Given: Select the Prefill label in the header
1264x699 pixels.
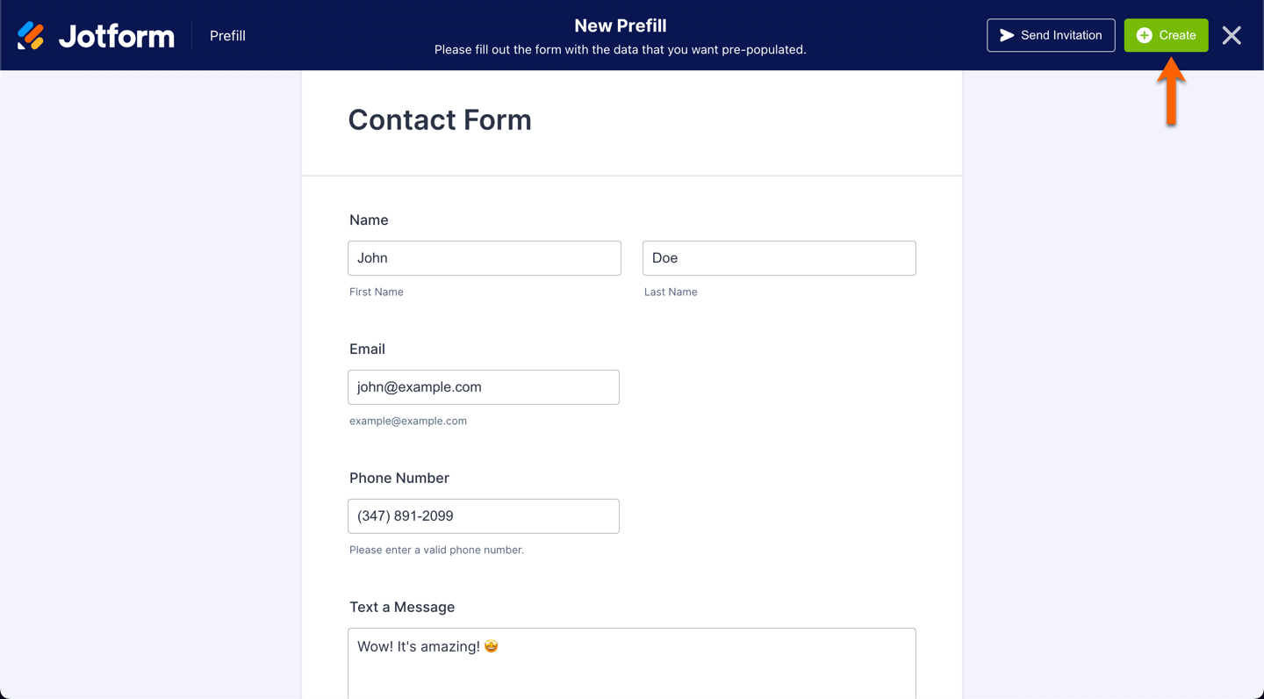Looking at the screenshot, I should click(227, 36).
